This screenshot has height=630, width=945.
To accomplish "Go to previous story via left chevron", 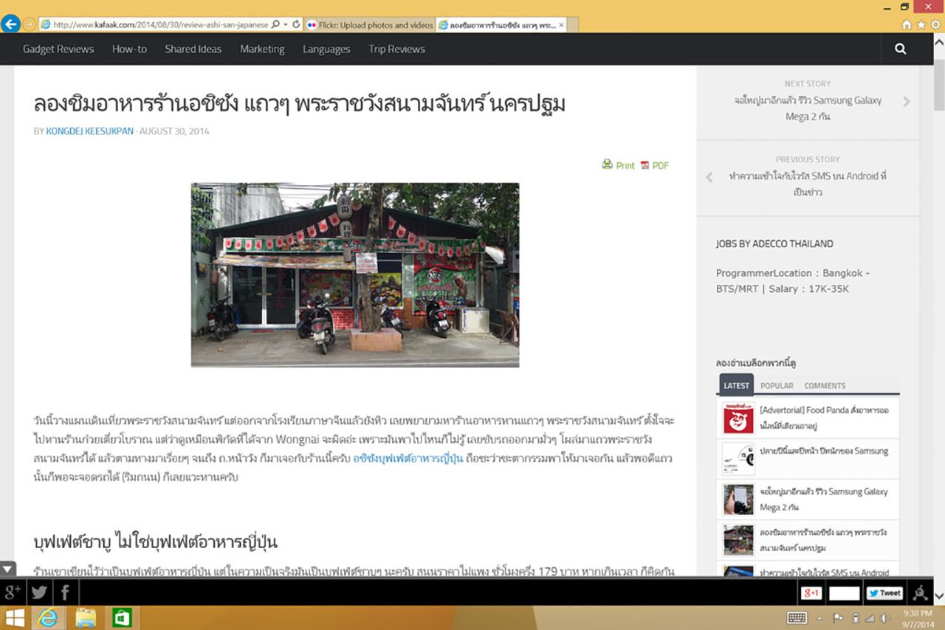I will [709, 177].
